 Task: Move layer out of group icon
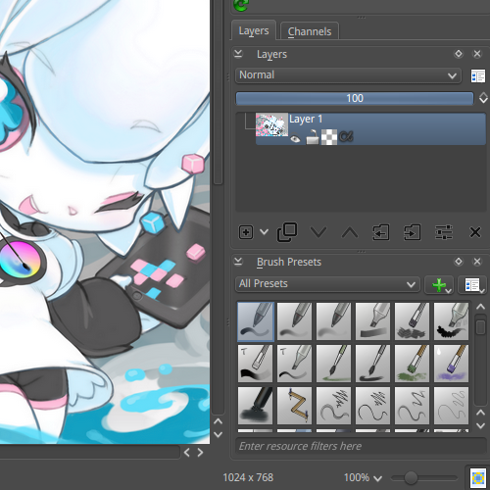[x=381, y=232]
